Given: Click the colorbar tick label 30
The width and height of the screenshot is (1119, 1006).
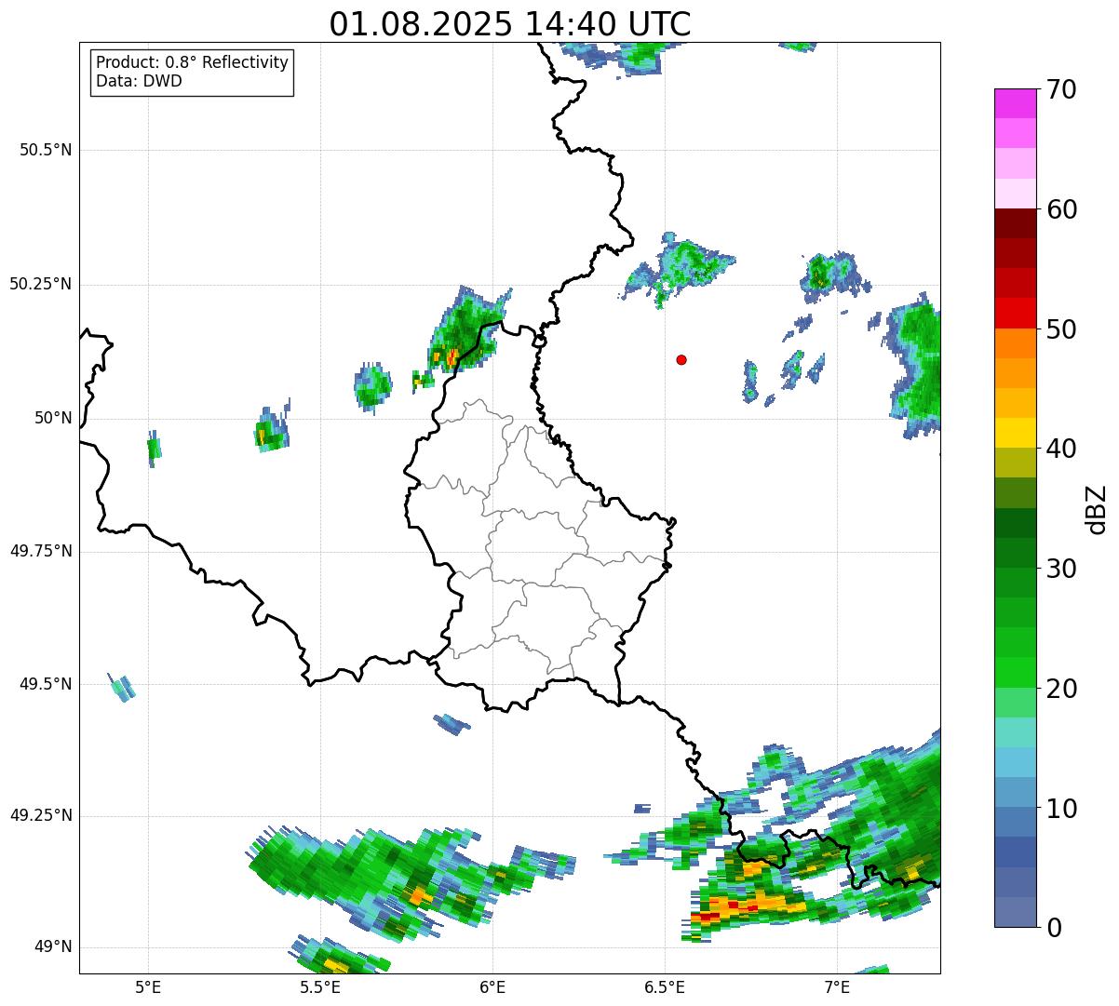Looking at the screenshot, I should [x=1061, y=569].
